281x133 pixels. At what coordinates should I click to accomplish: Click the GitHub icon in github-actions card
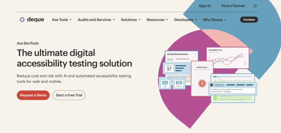(x=212, y=85)
